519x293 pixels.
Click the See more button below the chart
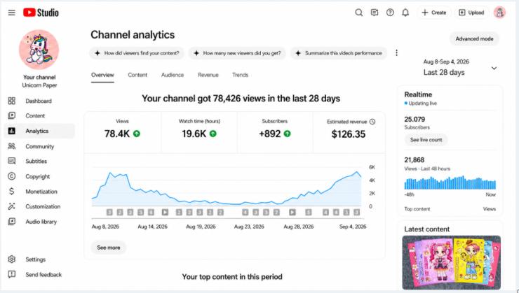click(109, 248)
